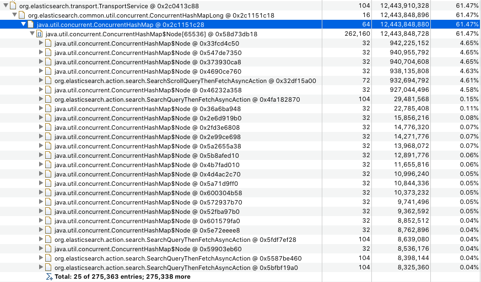
Task: Click percentage value 4.61%
Action: [x=469, y=80]
